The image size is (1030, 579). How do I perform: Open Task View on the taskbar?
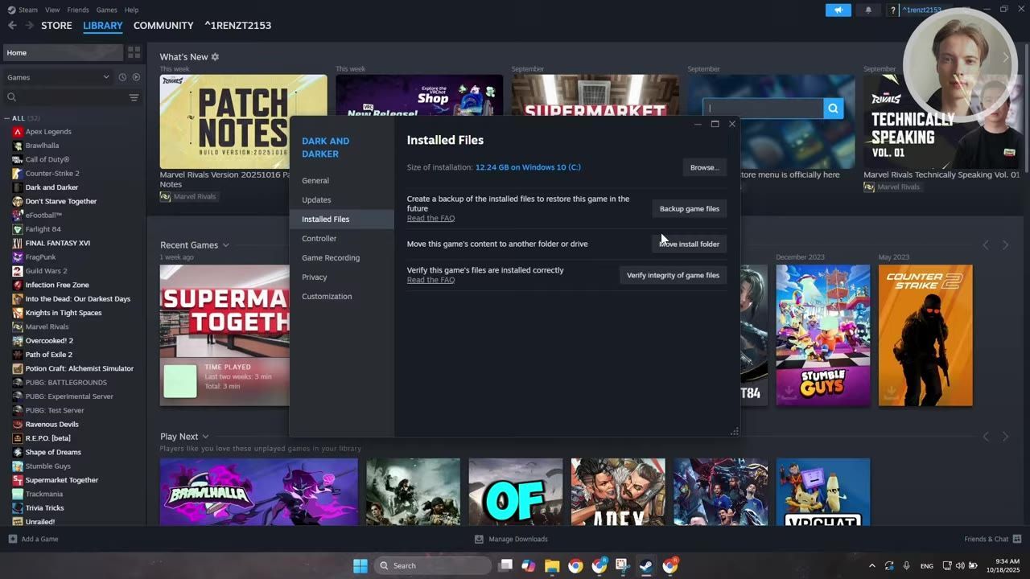coord(505,565)
